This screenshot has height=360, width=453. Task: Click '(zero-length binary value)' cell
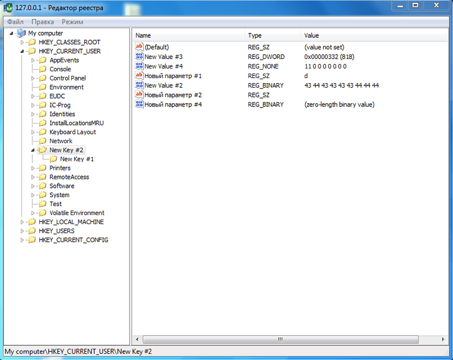pos(339,105)
